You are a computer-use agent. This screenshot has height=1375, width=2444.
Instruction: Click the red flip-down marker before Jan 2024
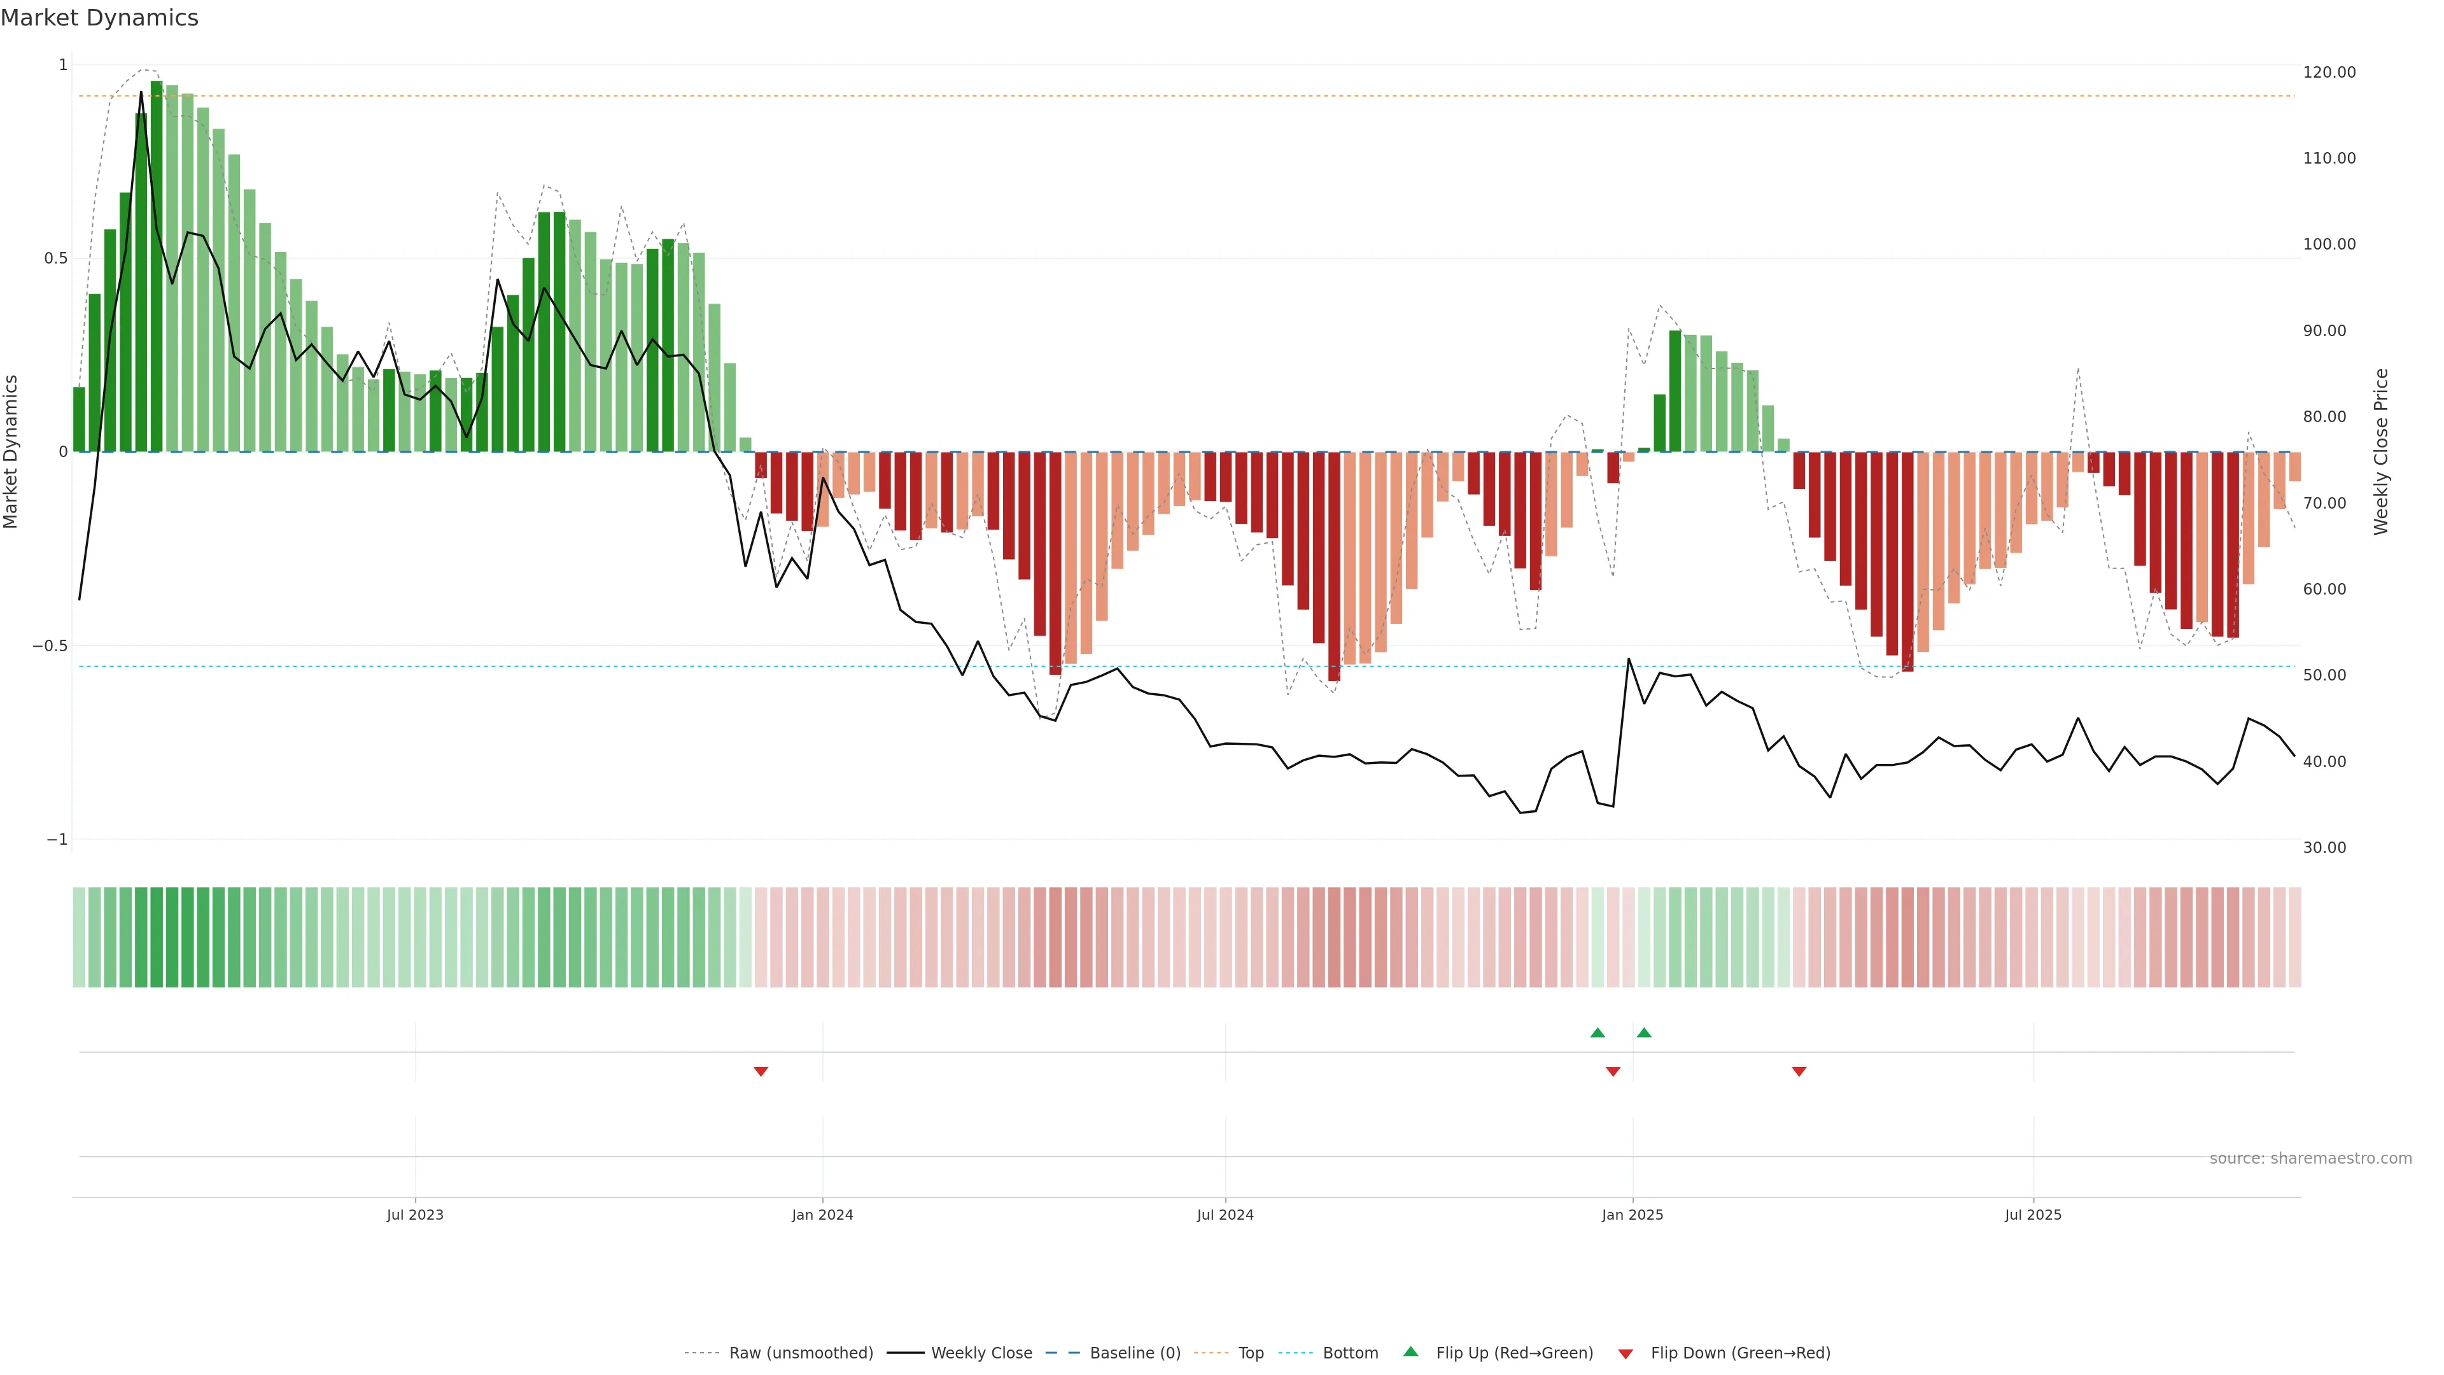(761, 1071)
